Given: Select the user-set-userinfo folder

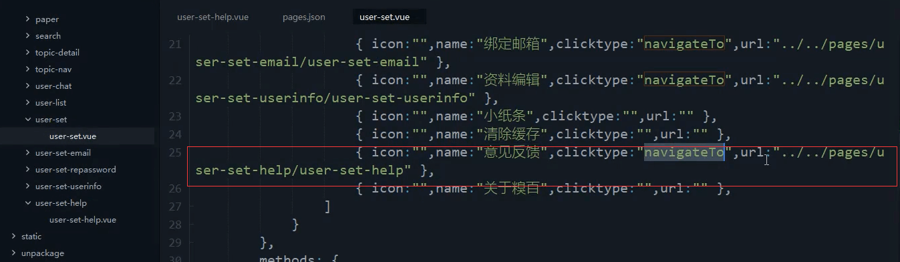Looking at the screenshot, I should (x=68, y=186).
